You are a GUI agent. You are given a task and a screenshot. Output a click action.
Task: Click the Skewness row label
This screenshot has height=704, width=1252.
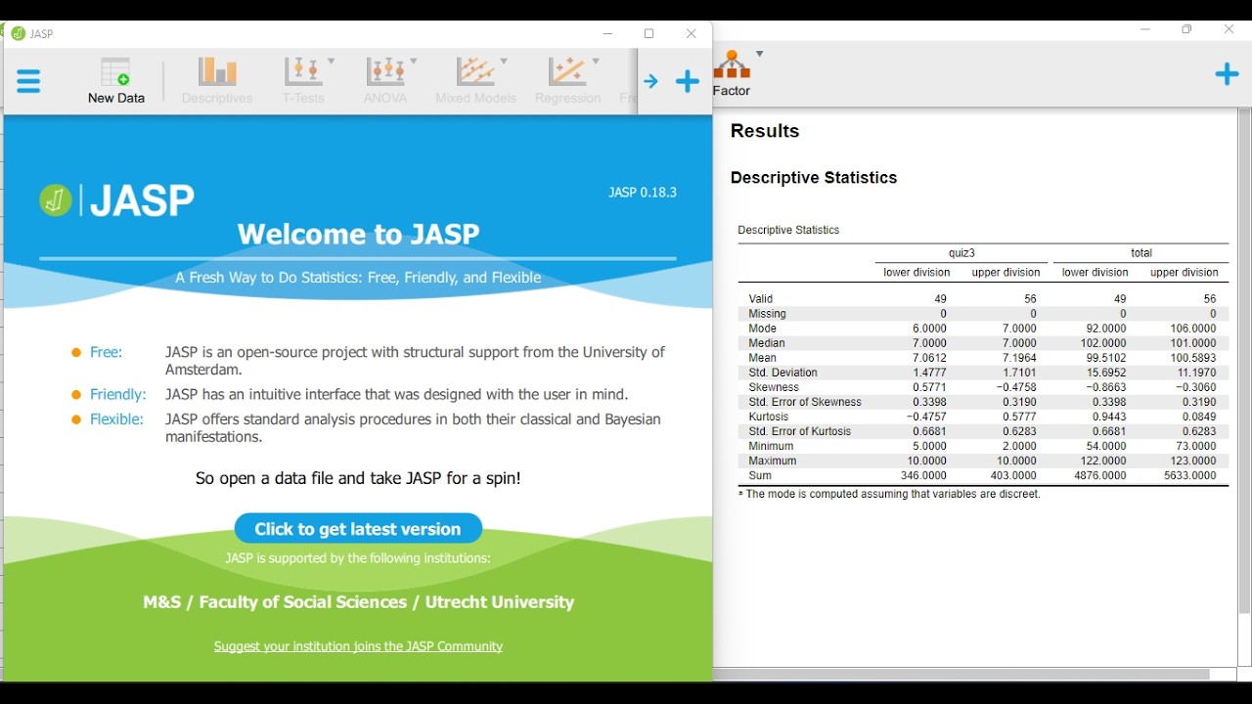point(774,388)
